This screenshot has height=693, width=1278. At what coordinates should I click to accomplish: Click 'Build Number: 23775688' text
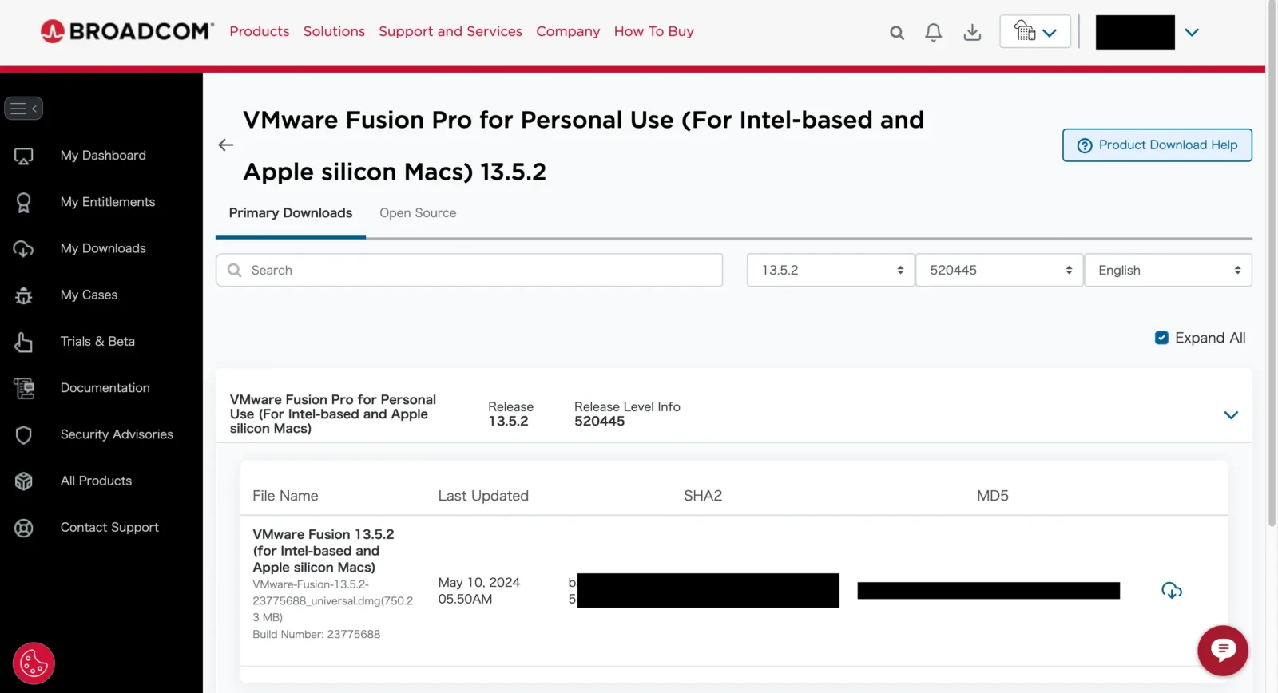click(x=316, y=634)
